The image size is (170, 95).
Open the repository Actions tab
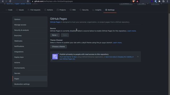pos(49,10)
